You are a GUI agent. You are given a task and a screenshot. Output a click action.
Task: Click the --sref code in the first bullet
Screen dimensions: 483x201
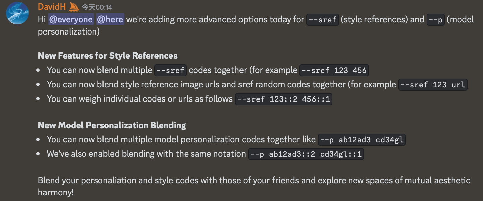point(170,70)
